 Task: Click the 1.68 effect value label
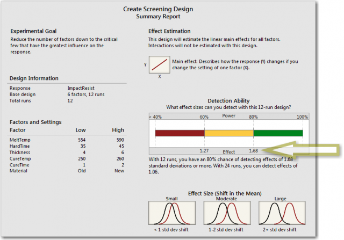253,151
